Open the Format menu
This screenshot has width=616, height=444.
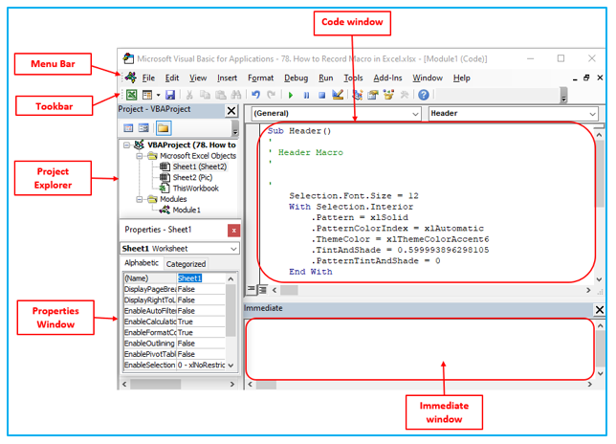coord(260,78)
